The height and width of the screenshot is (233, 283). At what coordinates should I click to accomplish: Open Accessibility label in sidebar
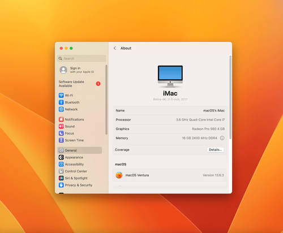tap(74, 165)
